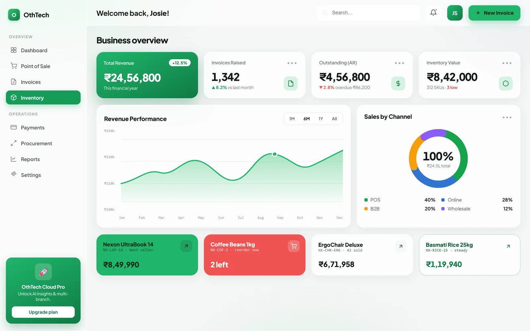
Task: Go to Dashboard in sidebar
Action: (x=43, y=50)
